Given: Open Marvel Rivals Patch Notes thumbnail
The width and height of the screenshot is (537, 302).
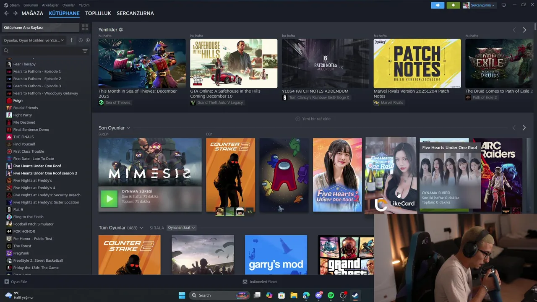Looking at the screenshot, I should click(417, 63).
